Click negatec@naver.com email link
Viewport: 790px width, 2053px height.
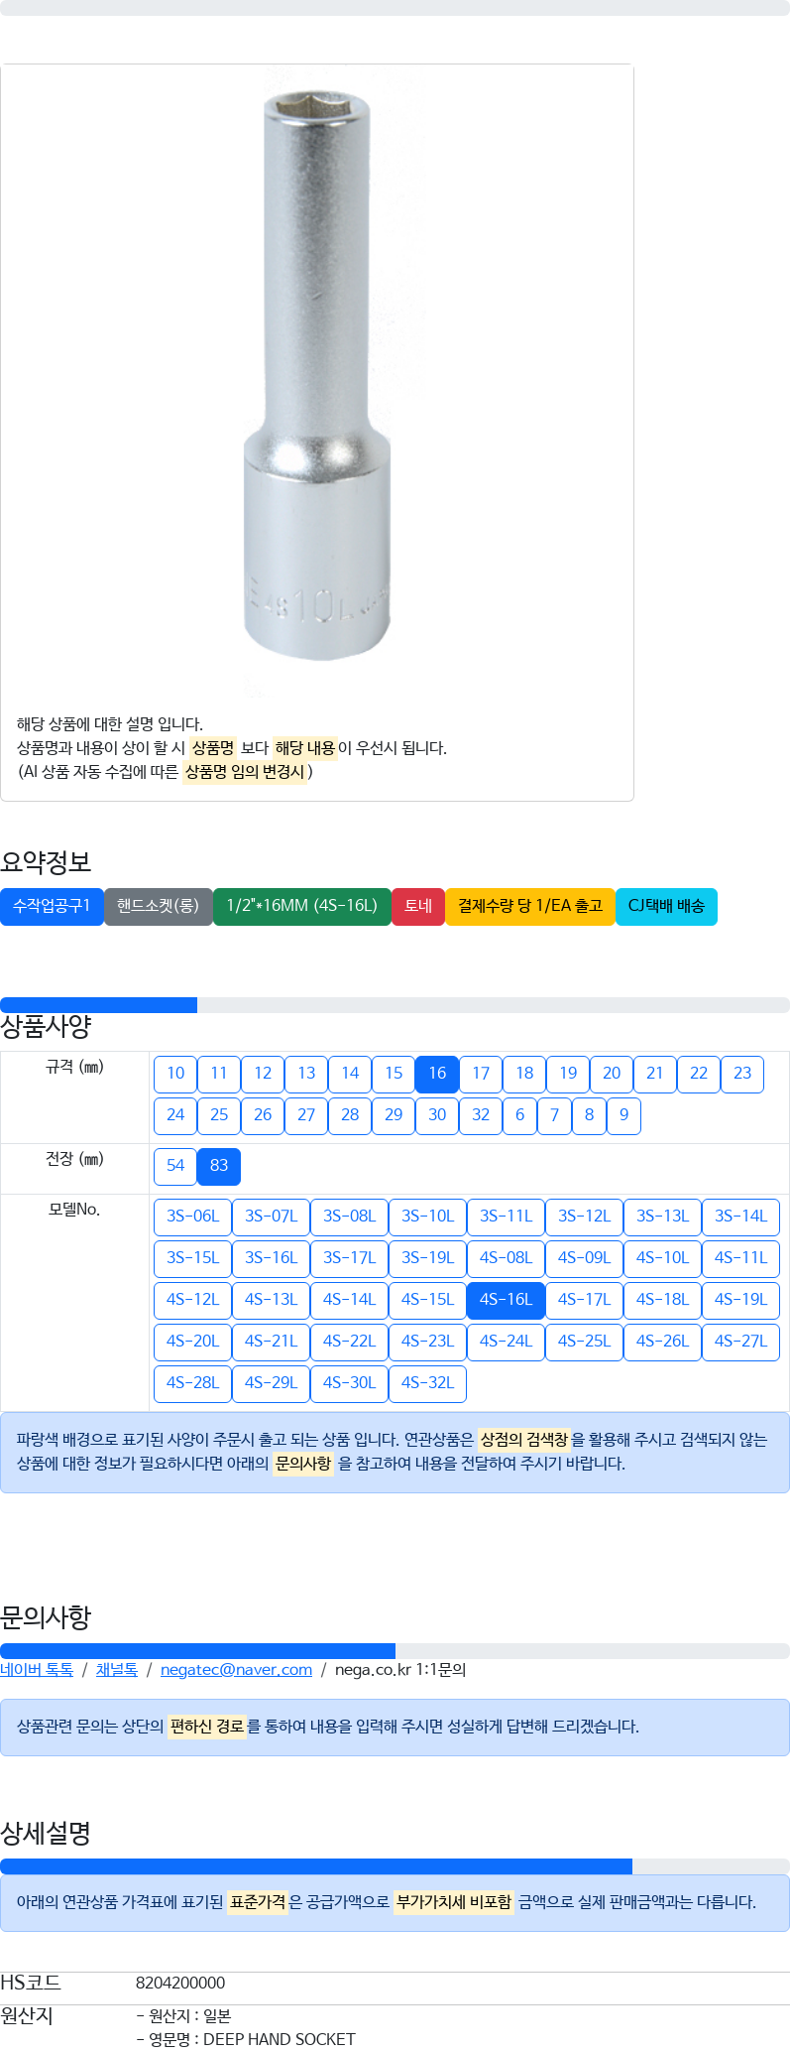point(236,1670)
